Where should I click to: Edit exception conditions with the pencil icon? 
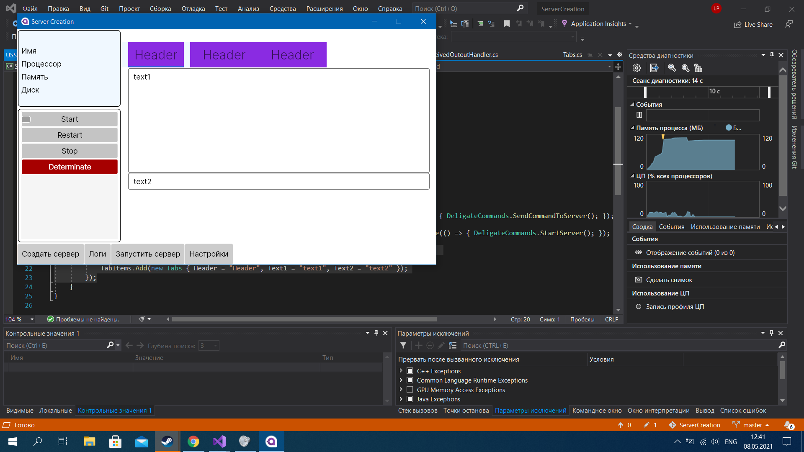[x=441, y=345]
